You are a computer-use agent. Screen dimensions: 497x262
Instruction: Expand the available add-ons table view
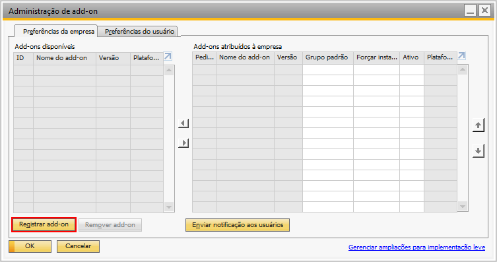tap(168, 57)
